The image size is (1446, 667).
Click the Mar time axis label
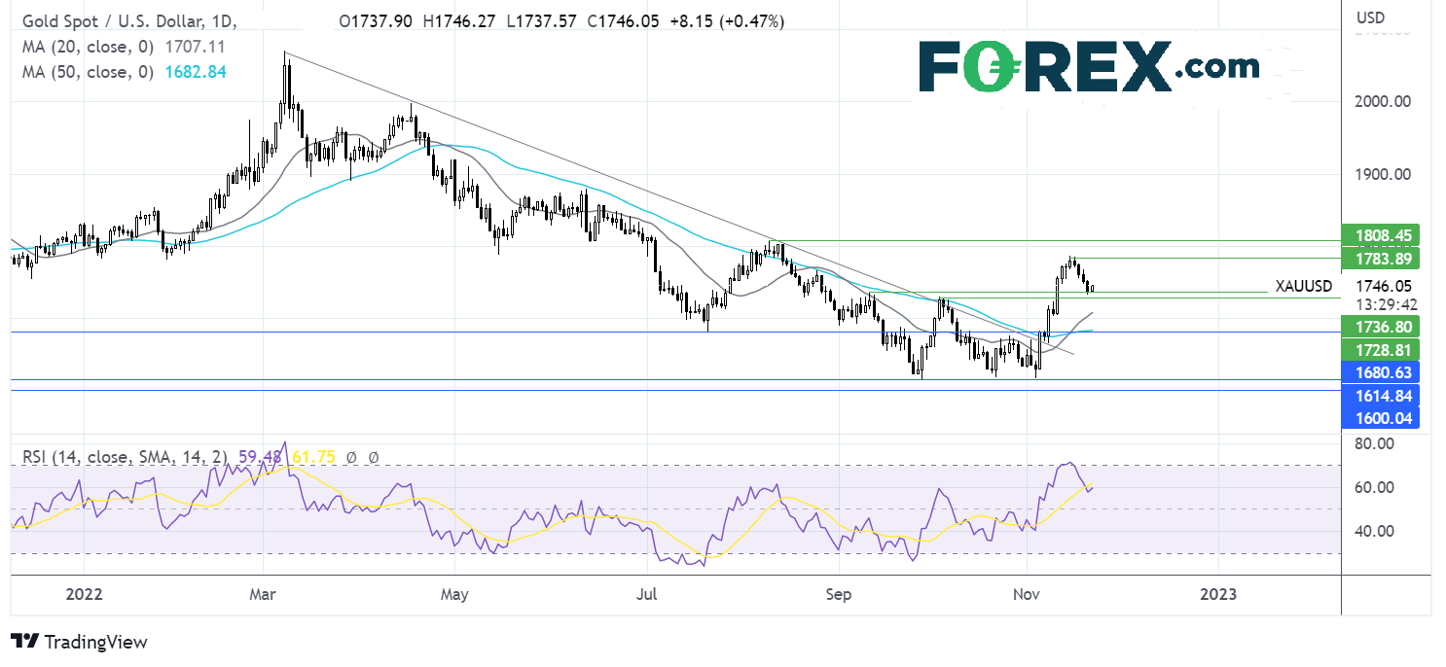click(x=263, y=594)
